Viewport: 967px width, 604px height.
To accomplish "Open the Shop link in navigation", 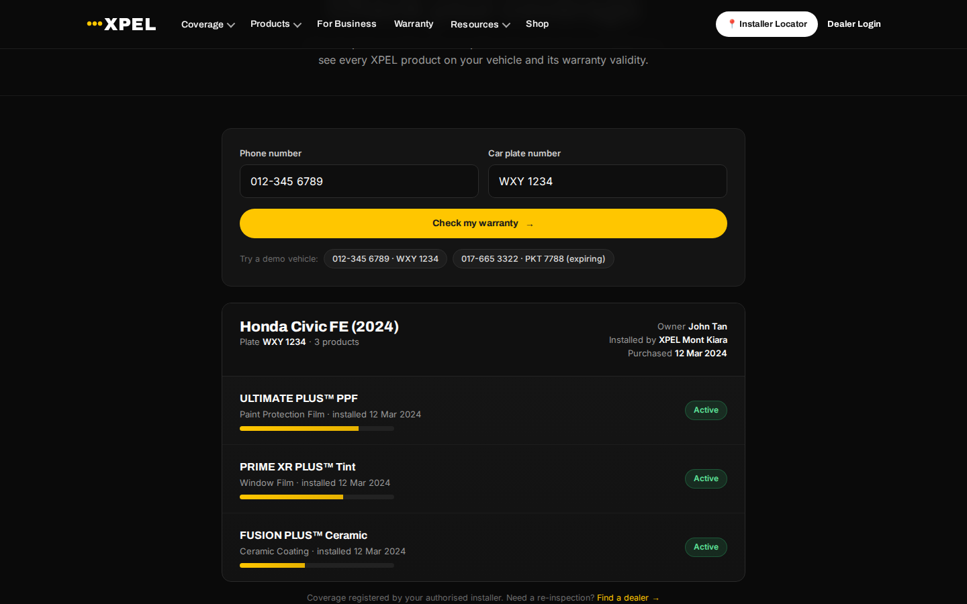I will click(537, 23).
